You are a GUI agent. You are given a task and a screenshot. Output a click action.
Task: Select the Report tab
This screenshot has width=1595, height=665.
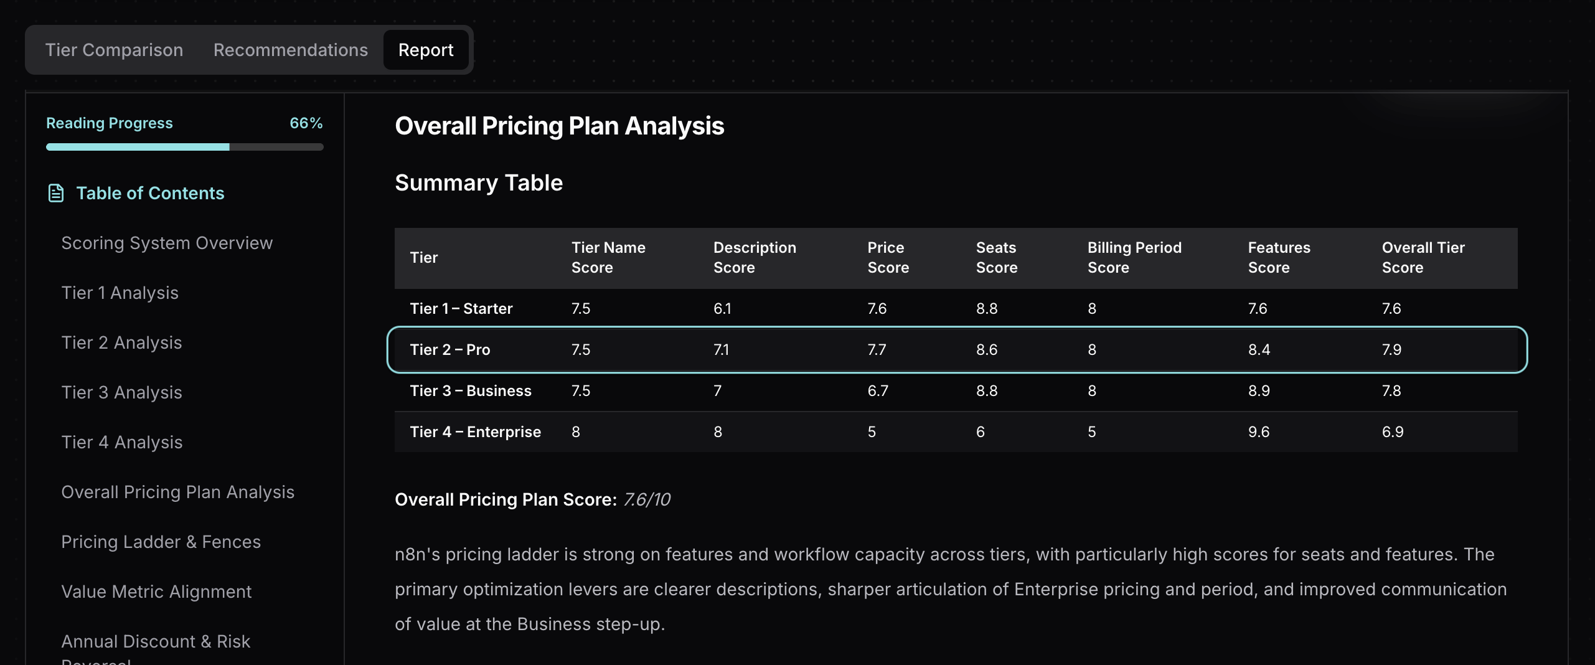[426, 50]
